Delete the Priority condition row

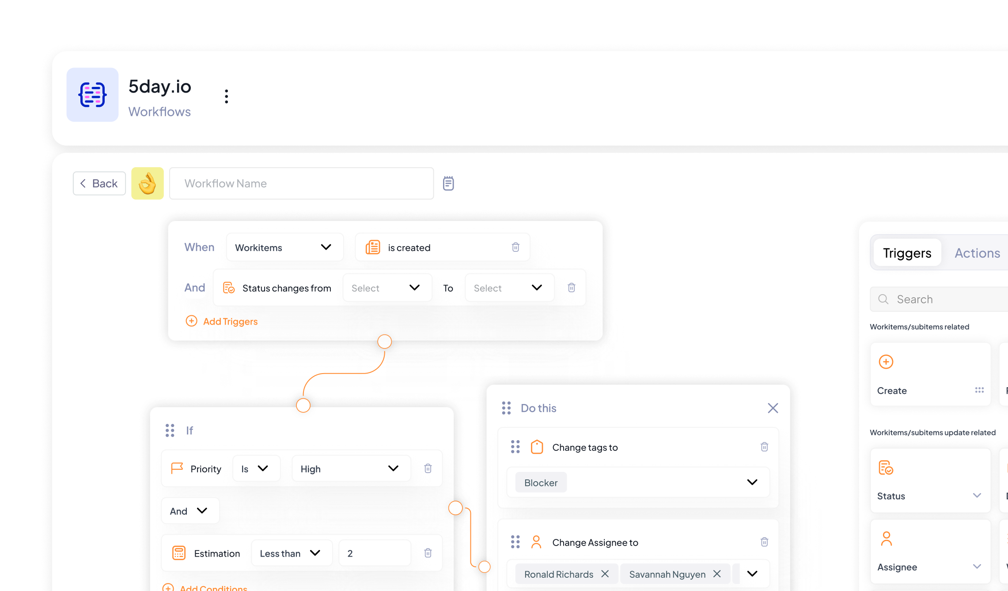(428, 468)
